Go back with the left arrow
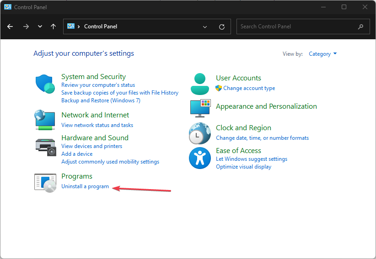The height and width of the screenshot is (259, 376). click(10, 26)
